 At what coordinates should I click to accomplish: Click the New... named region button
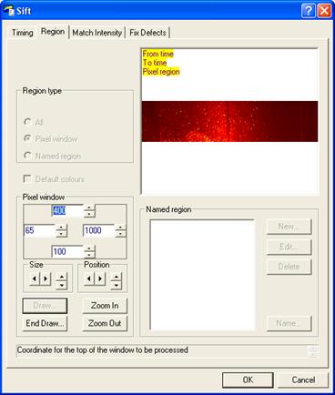pyautogui.click(x=289, y=227)
